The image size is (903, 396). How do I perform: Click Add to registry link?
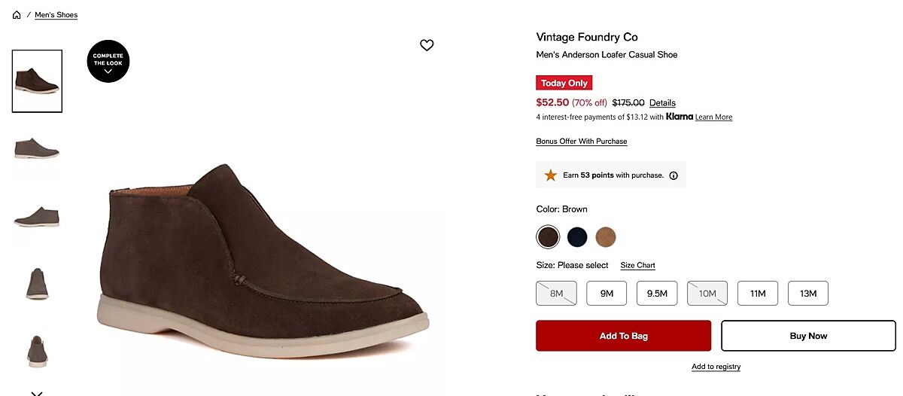[716, 367]
